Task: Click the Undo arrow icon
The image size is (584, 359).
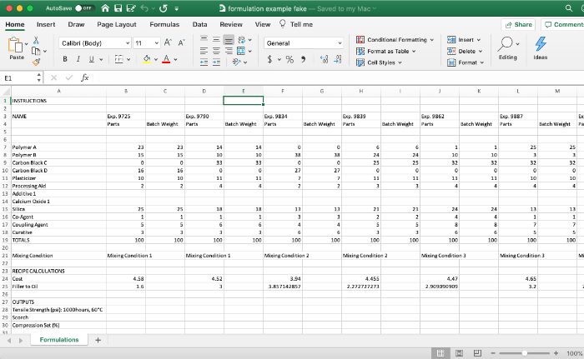Action: point(145,7)
